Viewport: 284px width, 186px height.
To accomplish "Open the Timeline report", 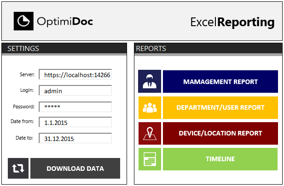I will click(x=220, y=159).
